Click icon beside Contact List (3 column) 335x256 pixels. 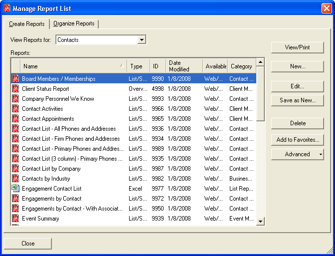point(15,159)
